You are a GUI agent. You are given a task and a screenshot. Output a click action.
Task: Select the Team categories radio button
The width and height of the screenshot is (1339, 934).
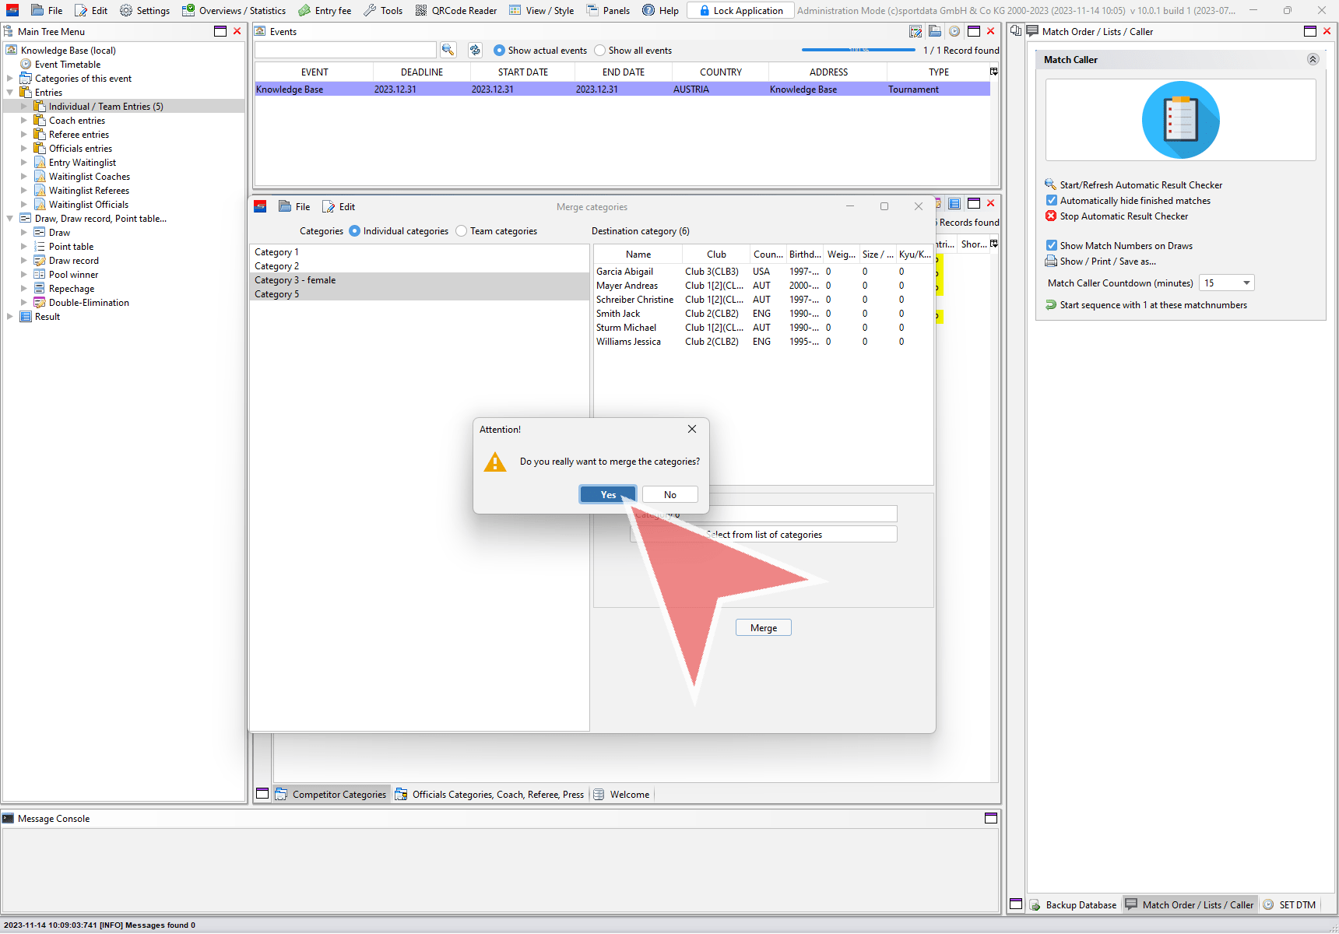coord(462,231)
